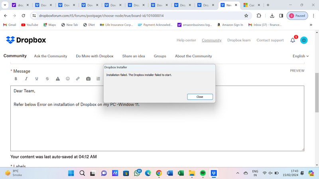
Task: Insert a hyperlink using link icon
Action: coord(78,78)
